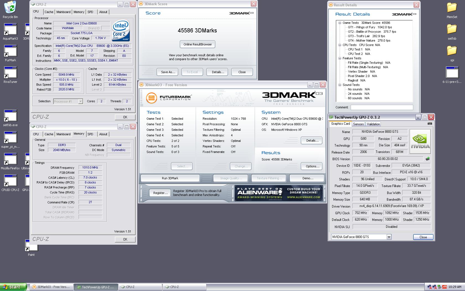Select the 6-11-pre-r3 desktop file
The image size is (465, 291).
[x=452, y=75]
